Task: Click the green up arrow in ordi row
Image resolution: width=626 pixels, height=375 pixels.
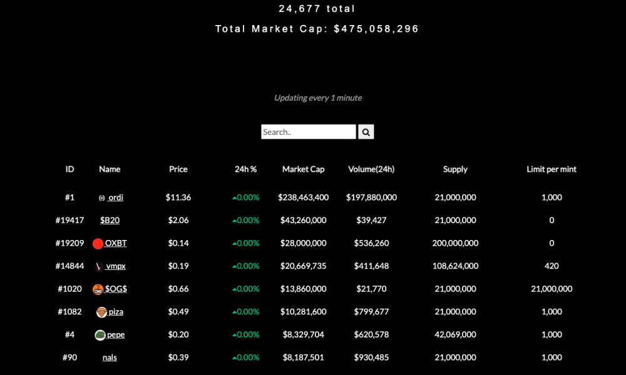Action: point(234,197)
